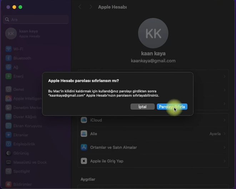Click the Wi-Fi label in sidebar
Viewport: 236px width, 189px height.
pyautogui.click(x=18, y=49)
